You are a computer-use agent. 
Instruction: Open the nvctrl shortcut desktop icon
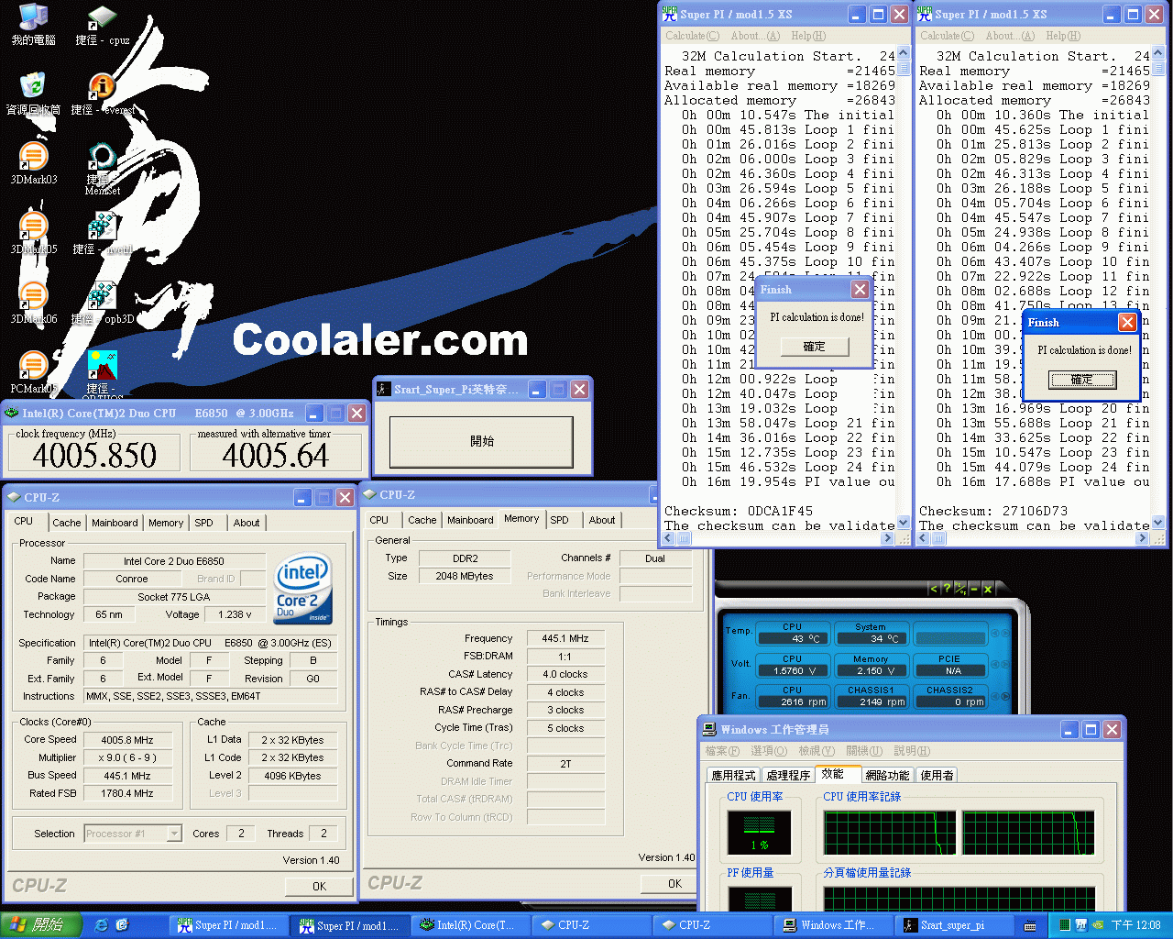pyautogui.click(x=102, y=233)
